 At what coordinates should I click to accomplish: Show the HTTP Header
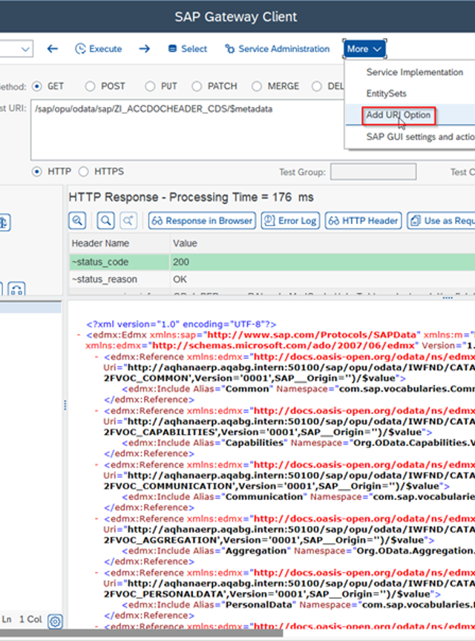pyautogui.click(x=364, y=221)
